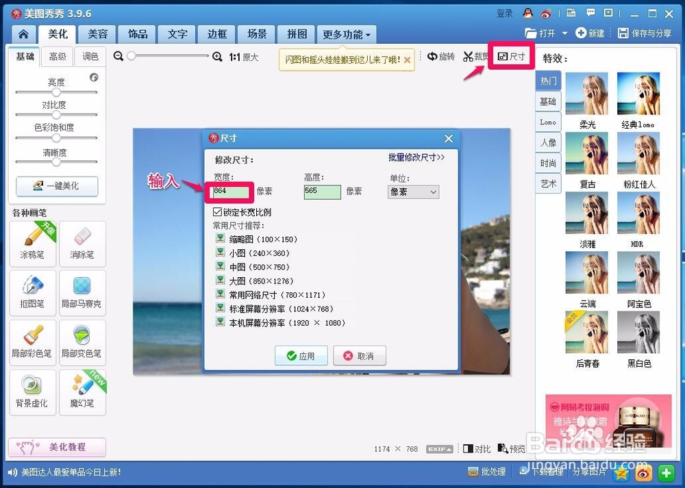Select the 消除笔 eraser pen tool
Screen dimensions: 685x488
point(82,243)
